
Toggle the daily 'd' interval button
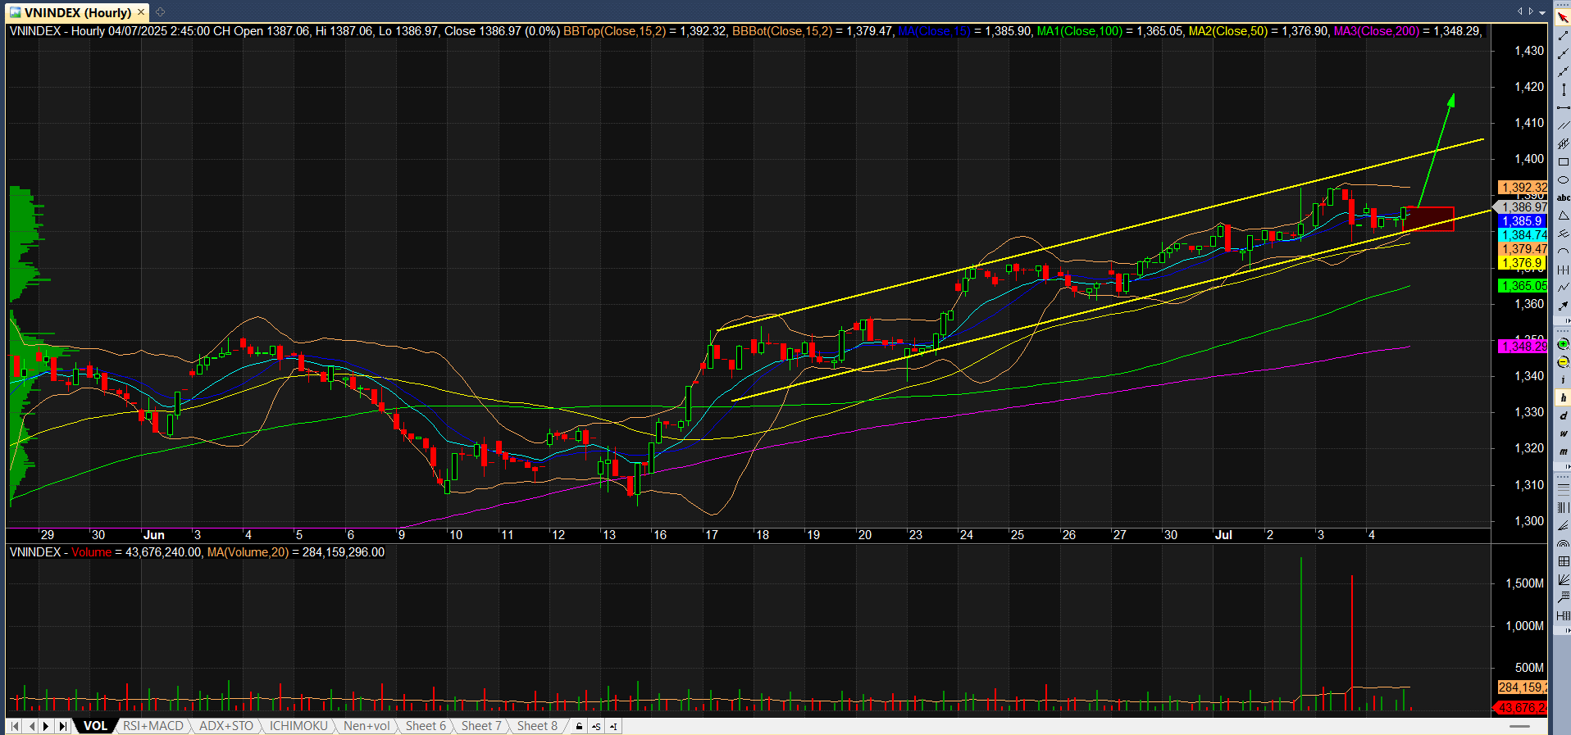click(1564, 415)
